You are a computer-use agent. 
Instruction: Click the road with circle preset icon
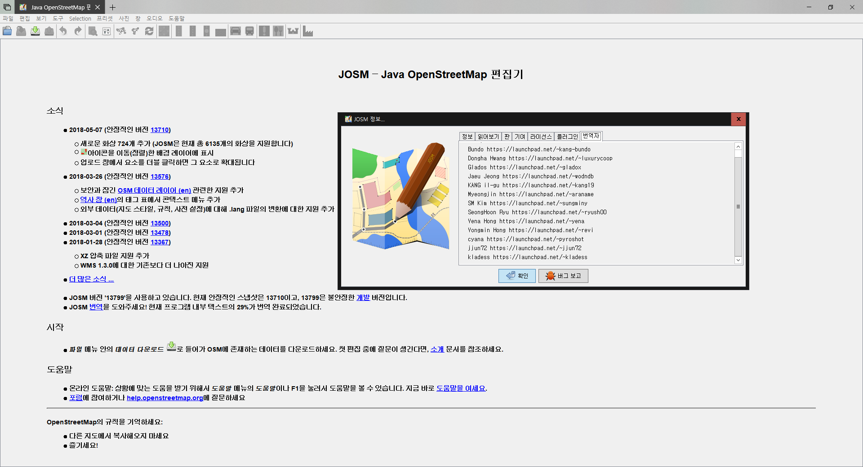tap(206, 31)
